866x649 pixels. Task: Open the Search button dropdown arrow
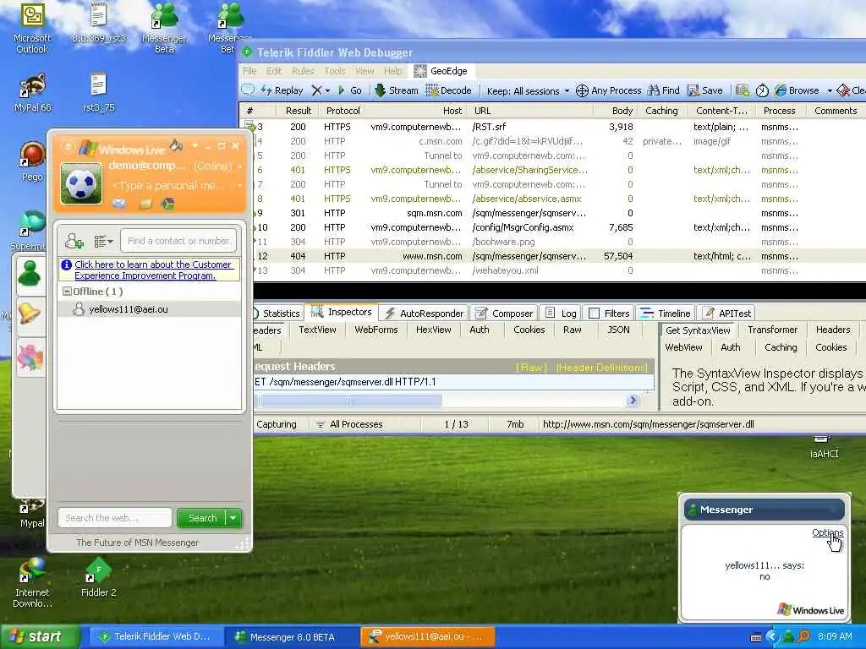(233, 518)
